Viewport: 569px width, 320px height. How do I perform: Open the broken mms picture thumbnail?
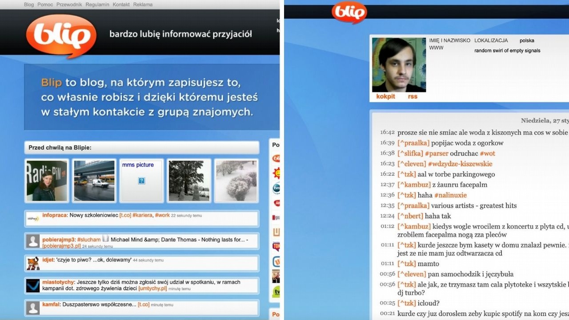(x=141, y=180)
